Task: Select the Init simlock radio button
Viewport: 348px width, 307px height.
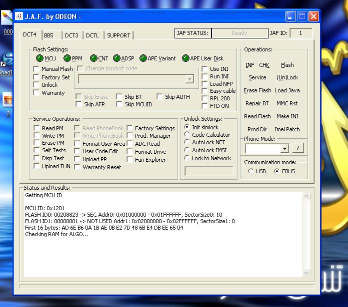Action: [187, 127]
